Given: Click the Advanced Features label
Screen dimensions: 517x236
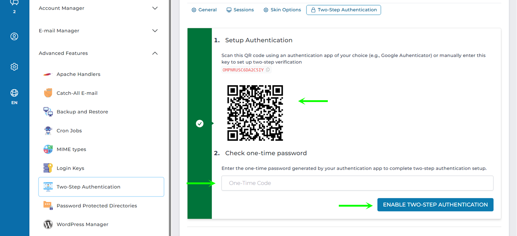Looking at the screenshot, I should click(x=63, y=53).
